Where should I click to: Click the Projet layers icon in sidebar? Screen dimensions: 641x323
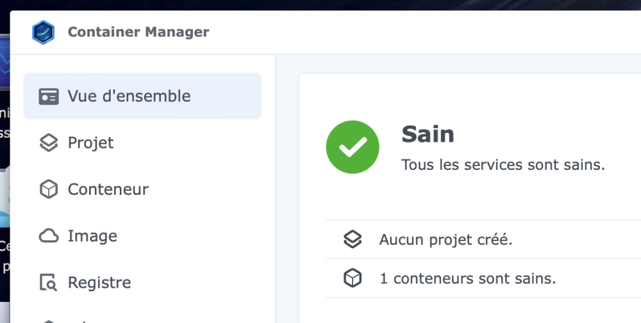(49, 143)
